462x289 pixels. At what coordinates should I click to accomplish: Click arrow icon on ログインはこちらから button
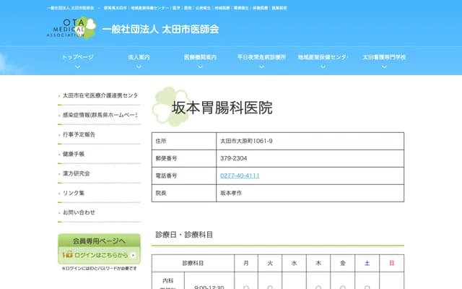pyautogui.click(x=133, y=254)
